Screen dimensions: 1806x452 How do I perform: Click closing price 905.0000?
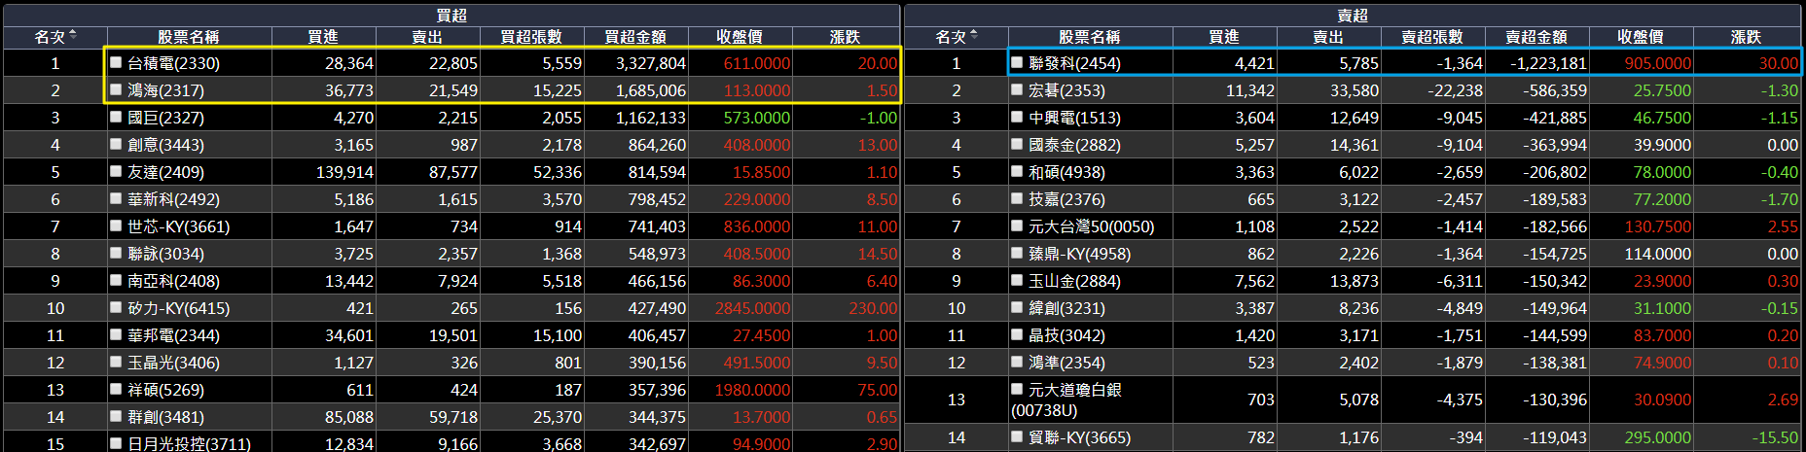(1657, 63)
